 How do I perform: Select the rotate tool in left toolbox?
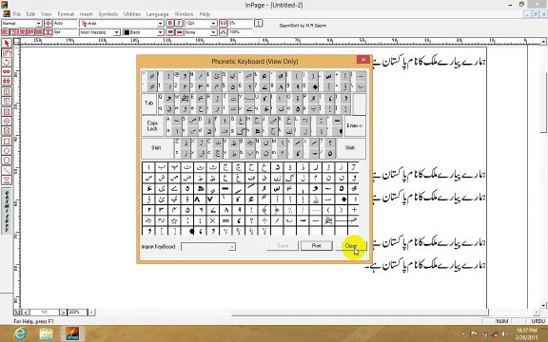[x=7, y=62]
